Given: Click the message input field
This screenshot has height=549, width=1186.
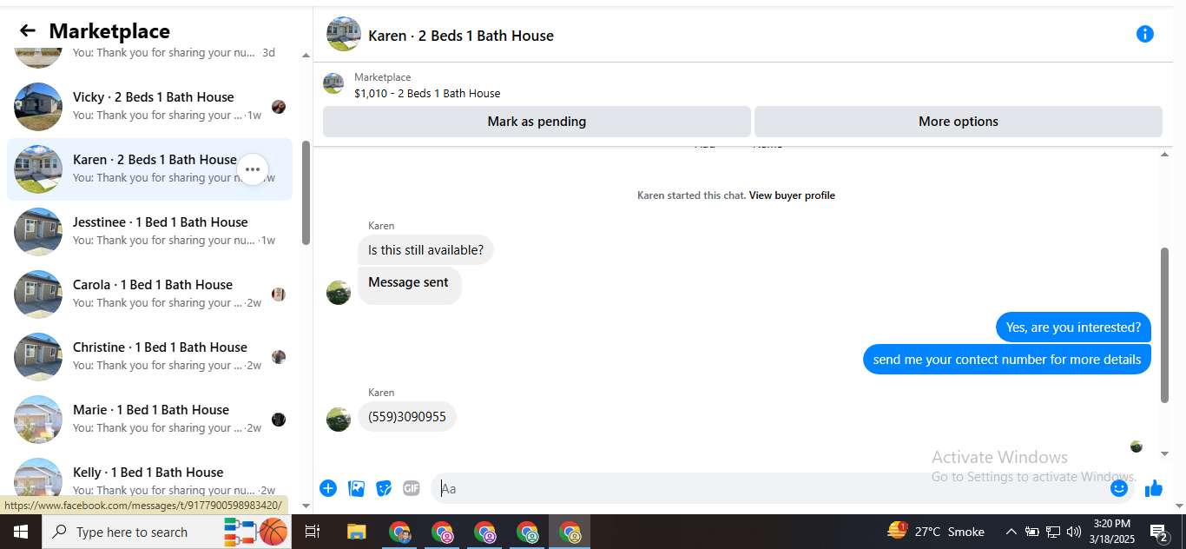Looking at the screenshot, I should pos(768,488).
